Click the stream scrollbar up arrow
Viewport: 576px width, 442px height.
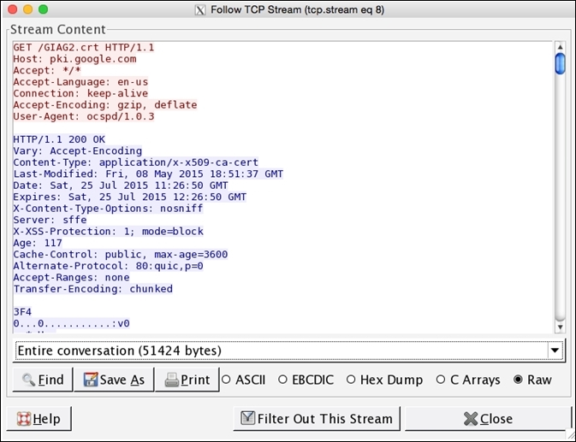(x=560, y=46)
